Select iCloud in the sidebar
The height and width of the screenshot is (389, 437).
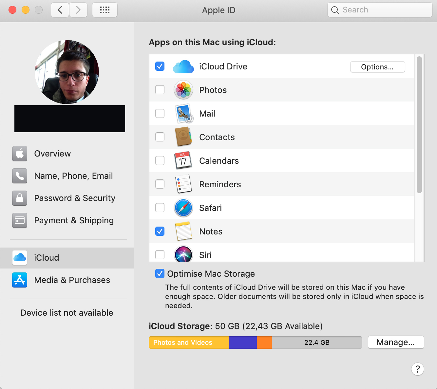click(67, 258)
